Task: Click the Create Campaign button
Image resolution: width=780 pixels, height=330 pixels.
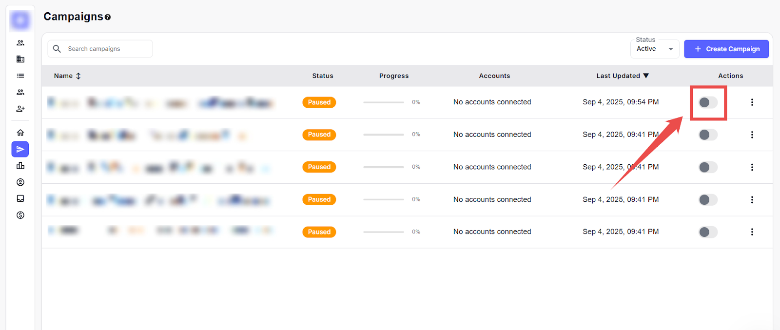Action: point(726,49)
